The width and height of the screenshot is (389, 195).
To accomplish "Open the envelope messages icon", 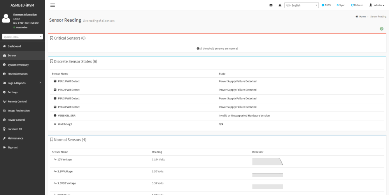I will 271,5.
